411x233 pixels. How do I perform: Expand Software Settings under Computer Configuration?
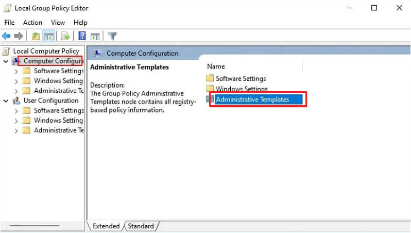point(16,71)
